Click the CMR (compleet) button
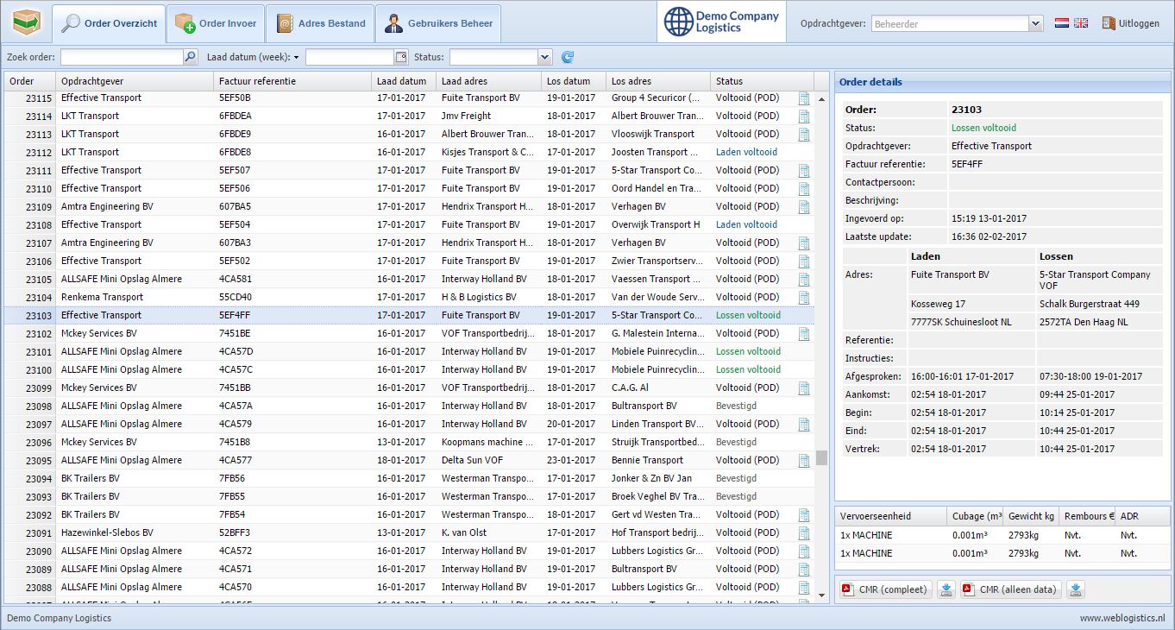This screenshot has width=1175, height=630. coord(886,589)
